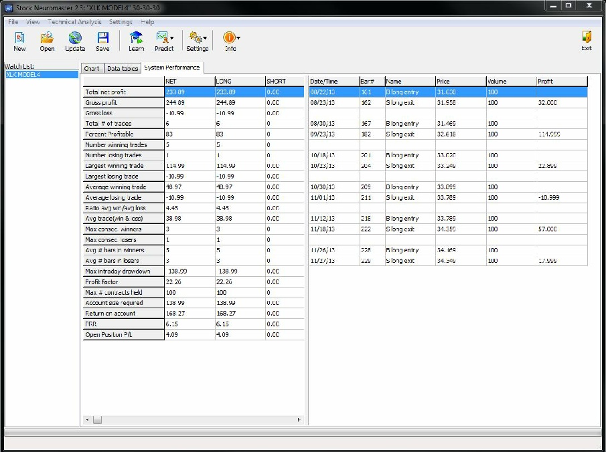Select the 'Gross profit' row label
The image size is (606, 452).
coord(124,103)
